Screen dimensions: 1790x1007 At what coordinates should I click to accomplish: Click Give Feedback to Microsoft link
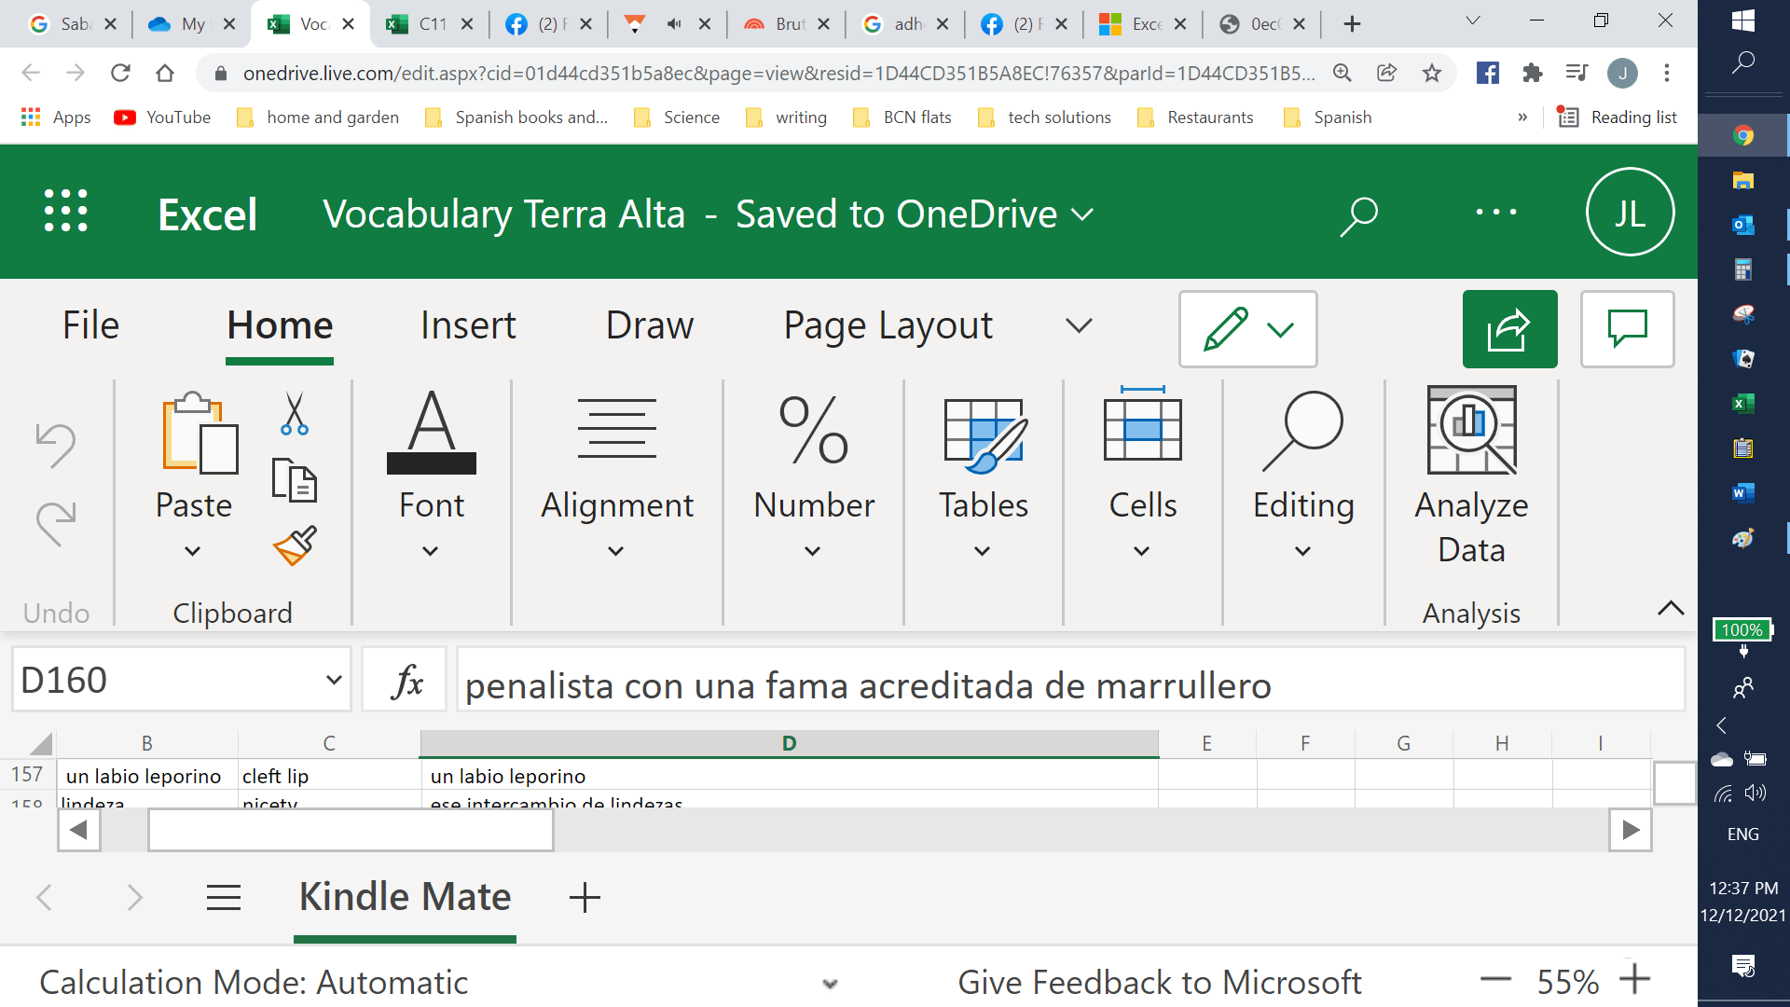click(x=1159, y=982)
